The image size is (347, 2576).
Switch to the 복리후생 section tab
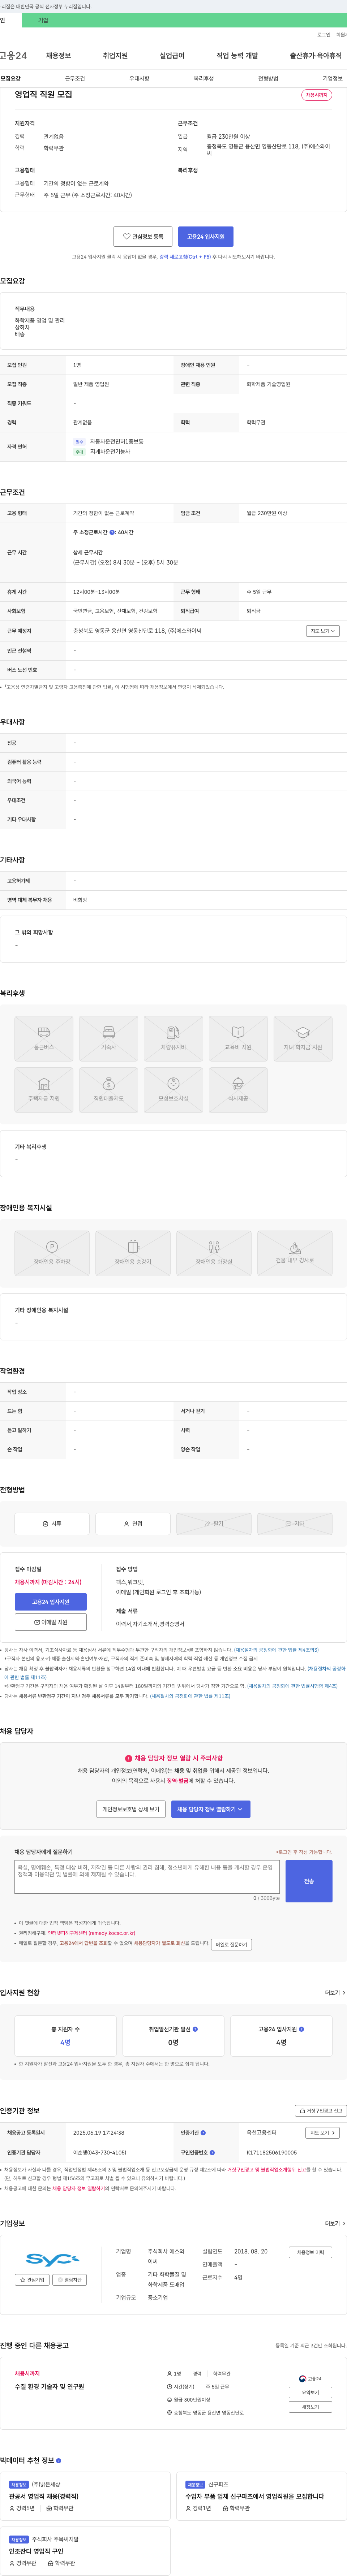203,78
